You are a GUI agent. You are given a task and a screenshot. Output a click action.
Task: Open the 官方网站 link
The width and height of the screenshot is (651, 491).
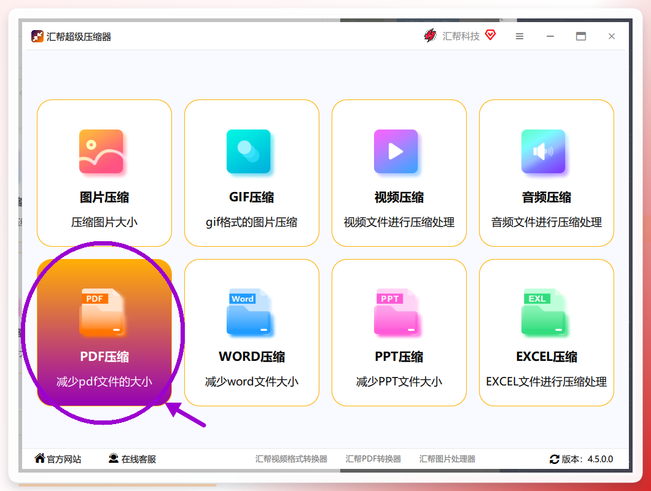64,459
